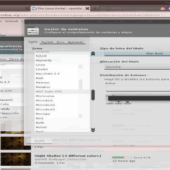Image resolution: width=170 pixels, height=170 pixels.
Task: Select the Microcurve theme
Action: [62, 96]
